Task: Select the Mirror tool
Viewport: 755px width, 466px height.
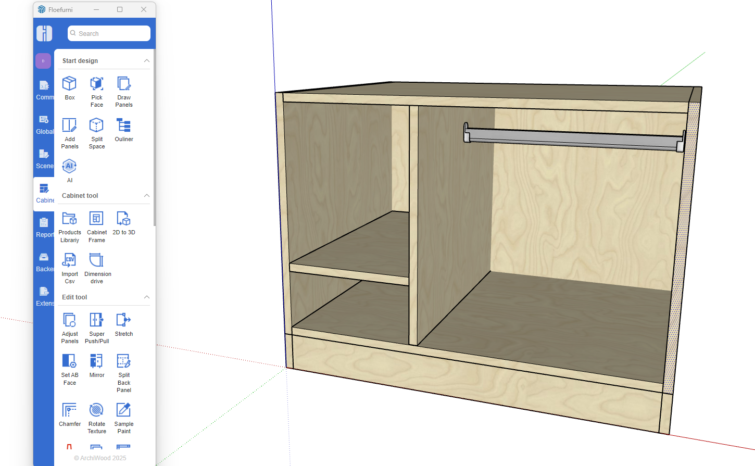Action: point(96,361)
